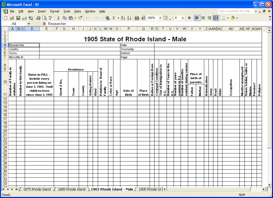Screen dimensions: 273x198
Task: Sort ascending A to Z
Action: coord(123,18)
